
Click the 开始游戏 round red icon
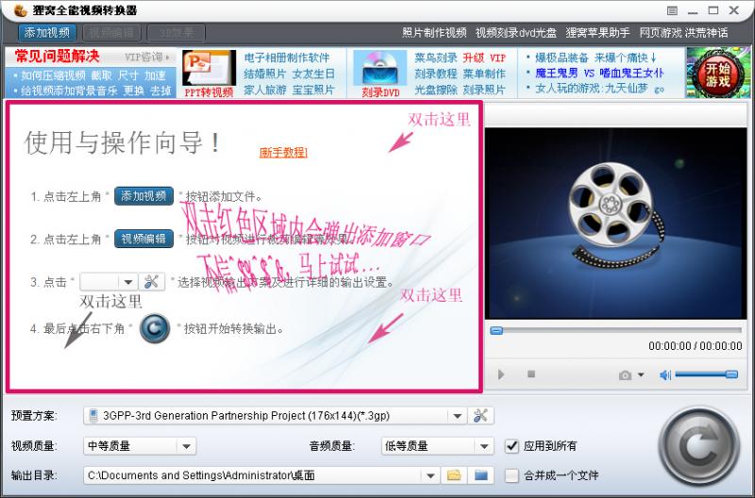tap(717, 74)
